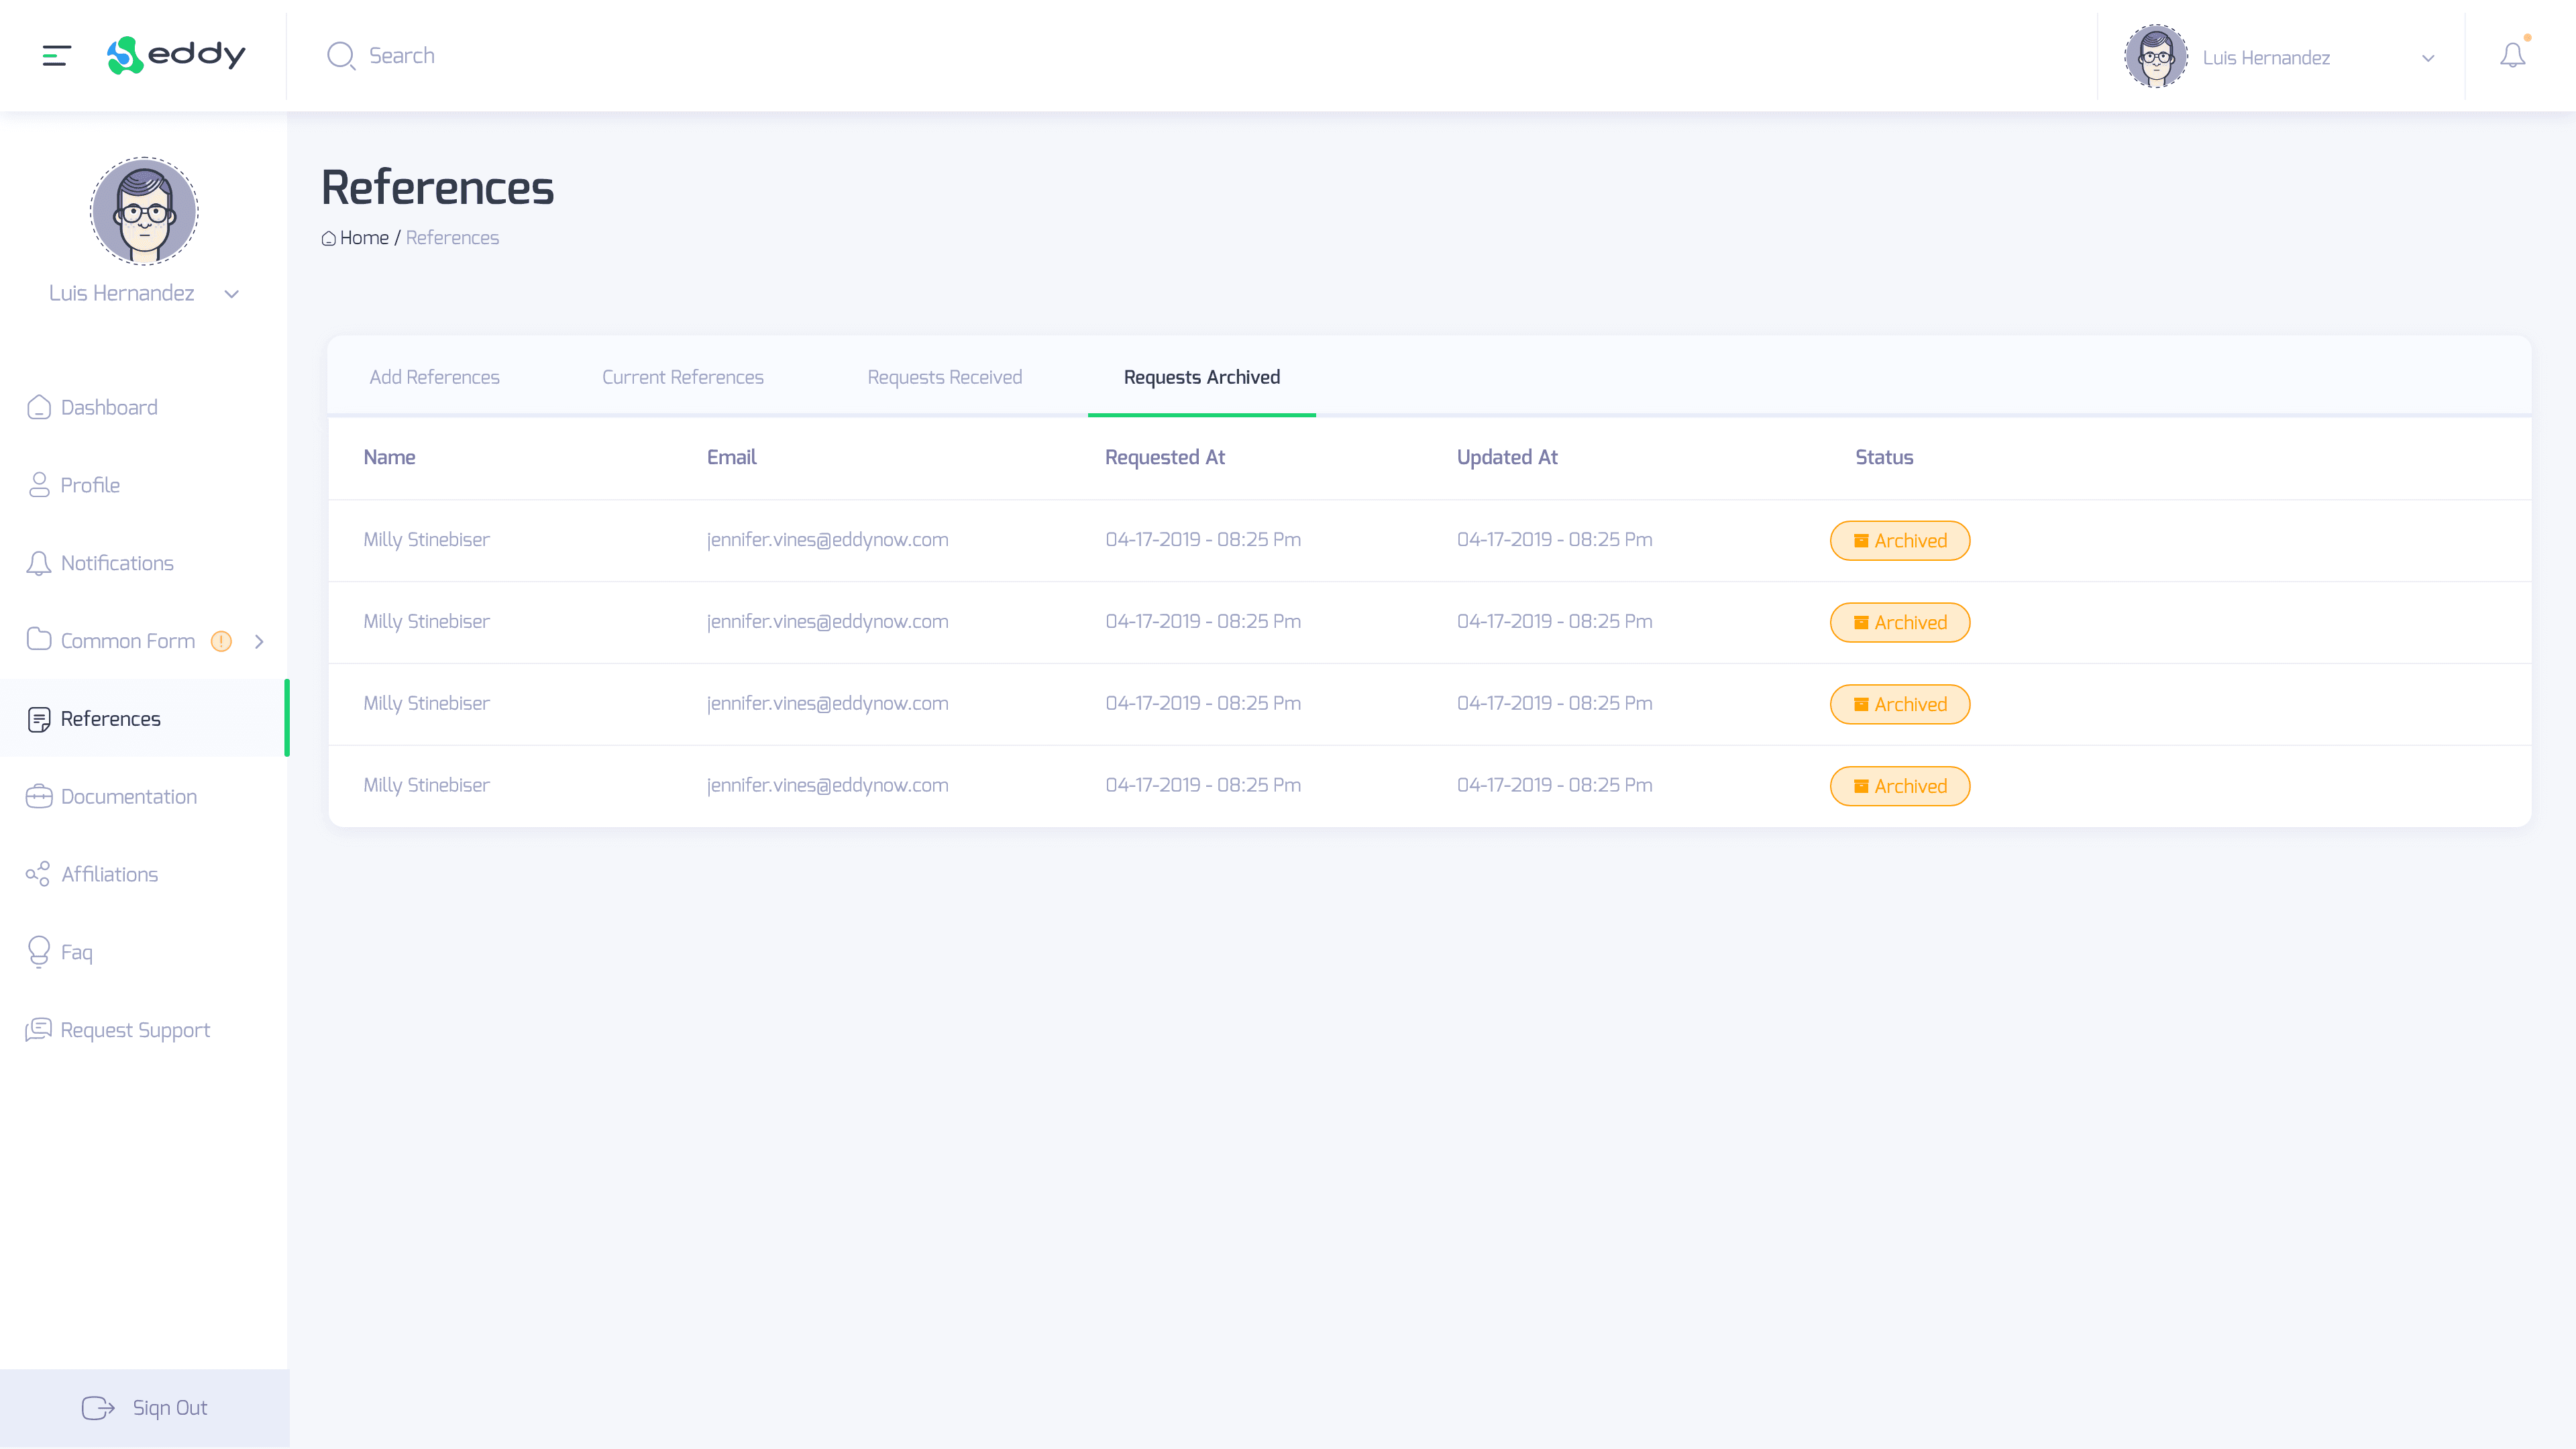Click the Home breadcrumb link
Screen dimensions: 2576x1449
pos(364,238)
